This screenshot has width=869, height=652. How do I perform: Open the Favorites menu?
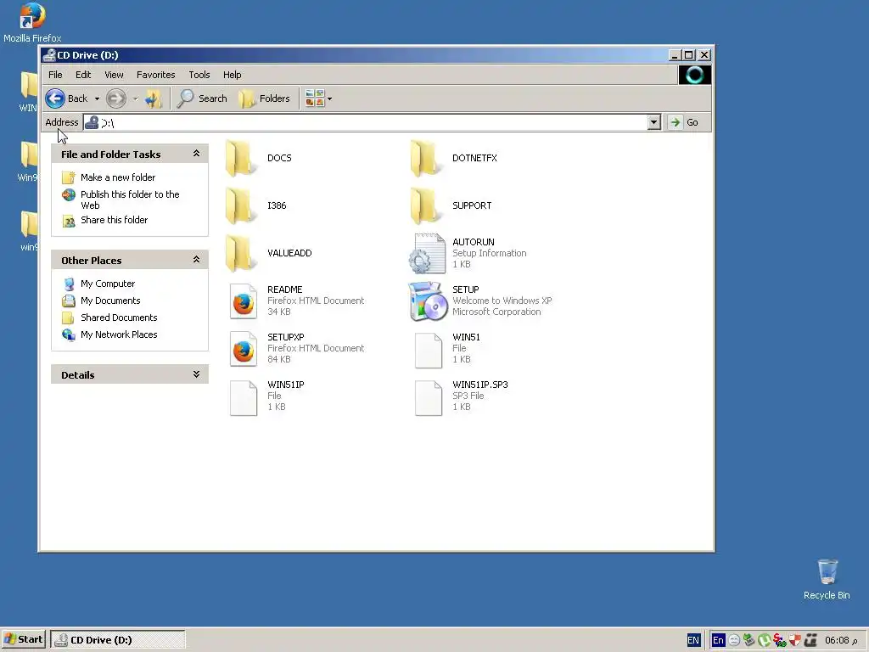pos(156,75)
